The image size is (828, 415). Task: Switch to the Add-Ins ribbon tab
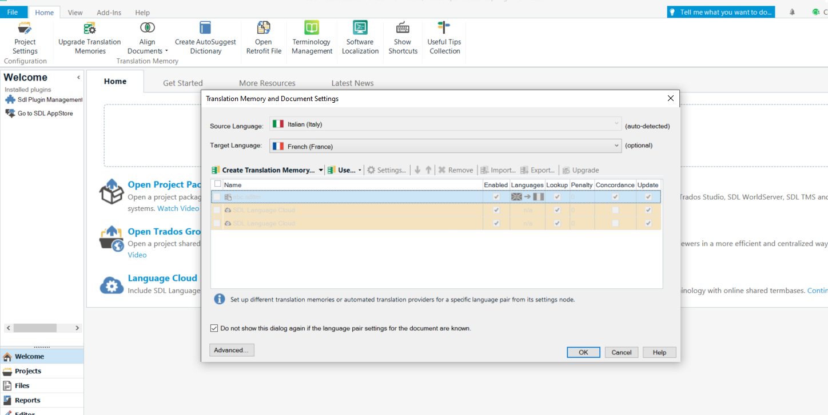(109, 13)
